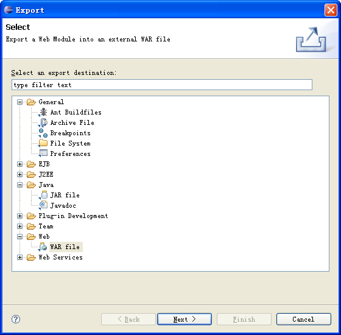Expand the Web Services node

tap(19, 257)
